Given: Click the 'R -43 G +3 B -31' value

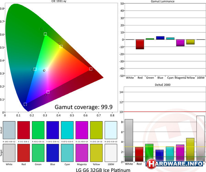Looking at the screenshot, I should tap(38, 142).
